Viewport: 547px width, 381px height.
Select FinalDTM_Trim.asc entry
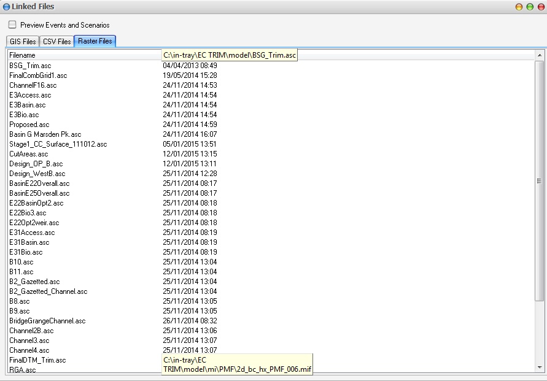click(x=37, y=360)
